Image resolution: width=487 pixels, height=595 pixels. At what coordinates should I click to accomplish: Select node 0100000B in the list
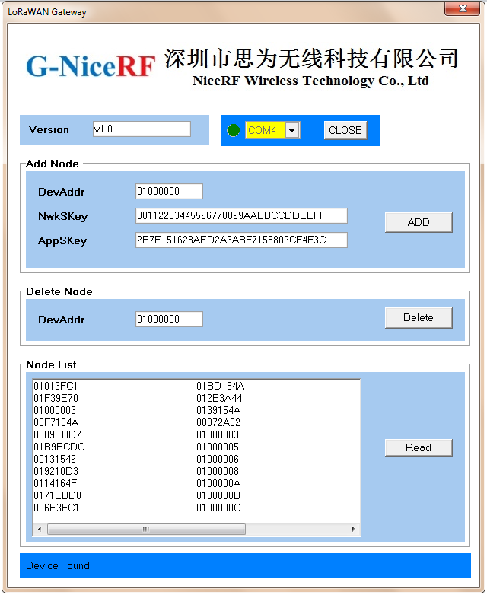[x=218, y=495]
